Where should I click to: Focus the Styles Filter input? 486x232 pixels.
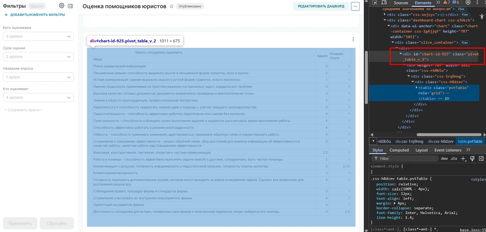coord(405,159)
